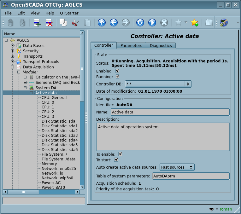Open the File menu
The height and width of the screenshot is (214, 241).
[8, 13]
